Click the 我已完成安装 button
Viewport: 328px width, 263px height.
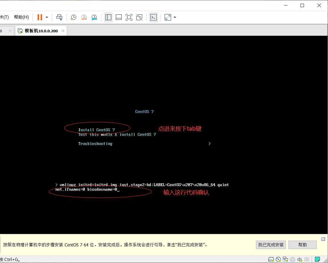point(271,245)
